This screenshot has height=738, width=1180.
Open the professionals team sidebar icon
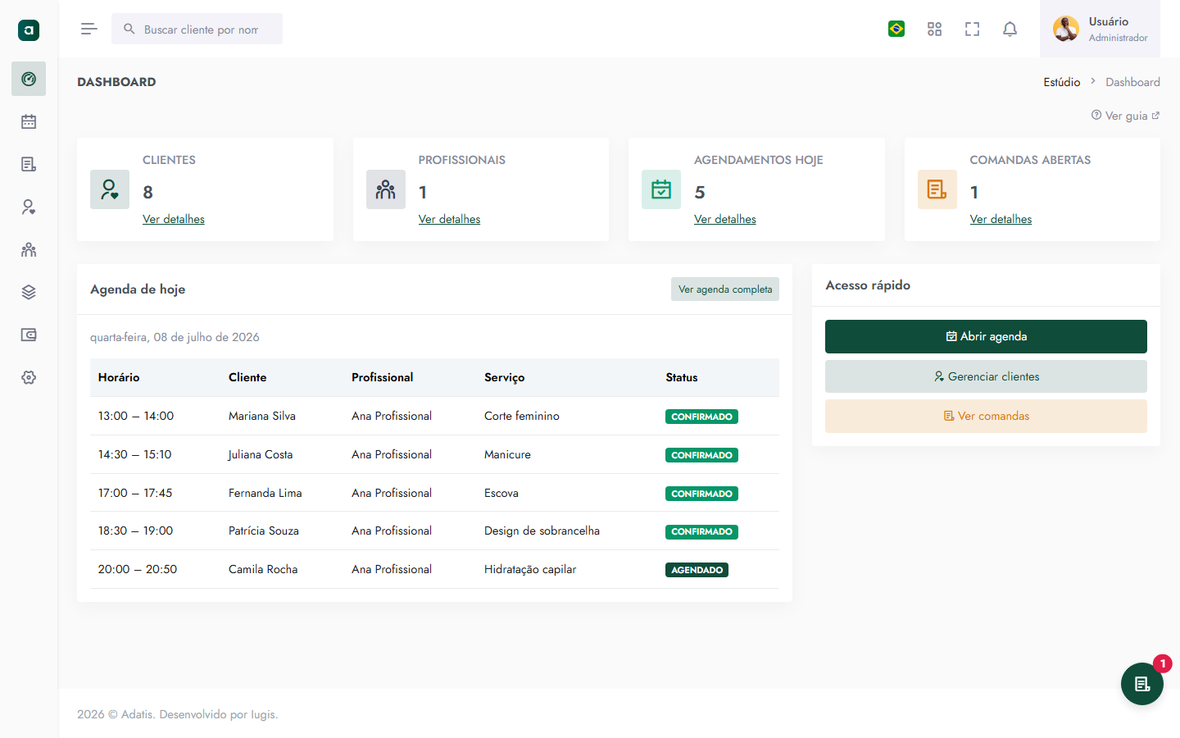pos(29,249)
